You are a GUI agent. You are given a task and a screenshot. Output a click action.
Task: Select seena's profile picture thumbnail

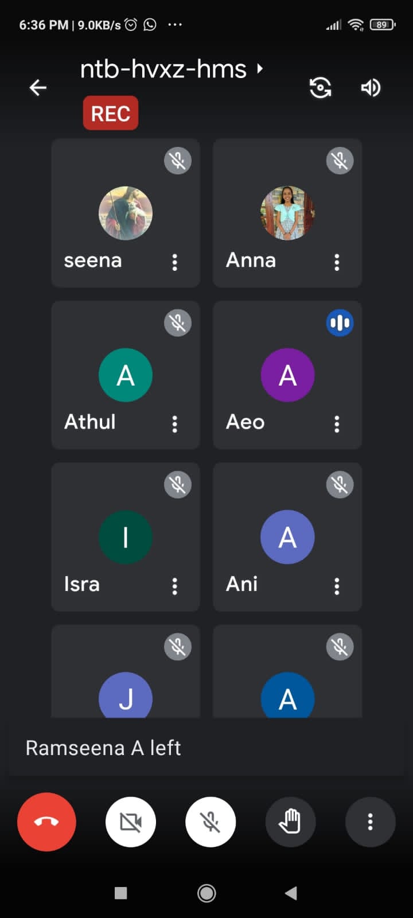pos(126,213)
